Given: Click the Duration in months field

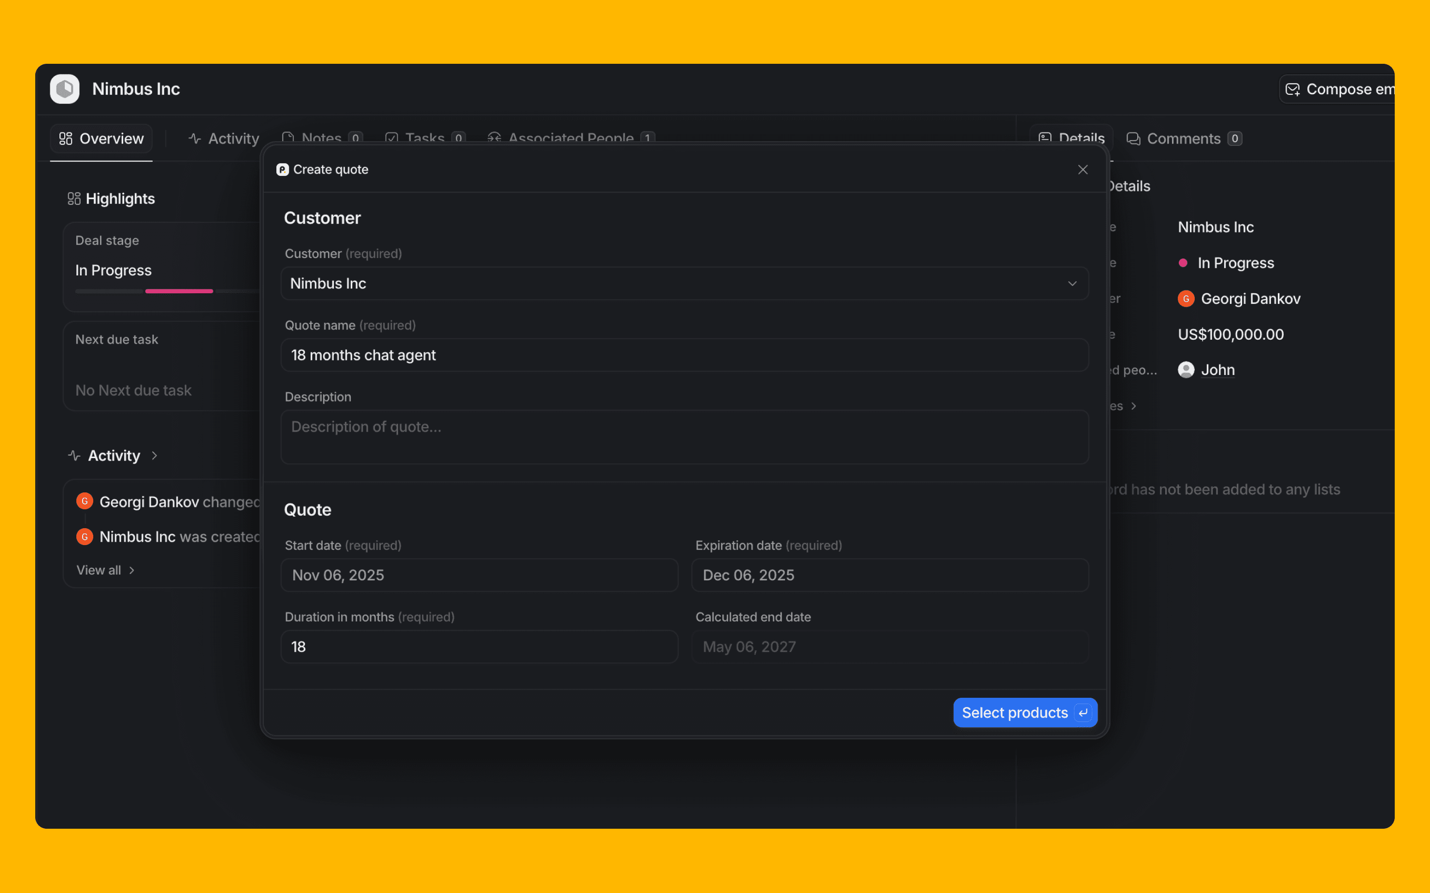Looking at the screenshot, I should coord(479,647).
